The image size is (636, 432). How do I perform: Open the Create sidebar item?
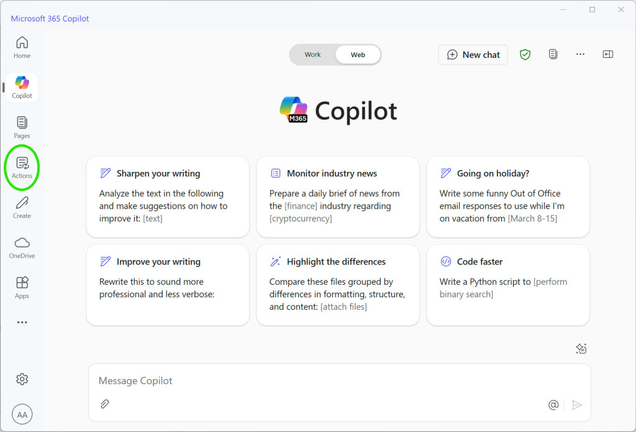tap(22, 208)
